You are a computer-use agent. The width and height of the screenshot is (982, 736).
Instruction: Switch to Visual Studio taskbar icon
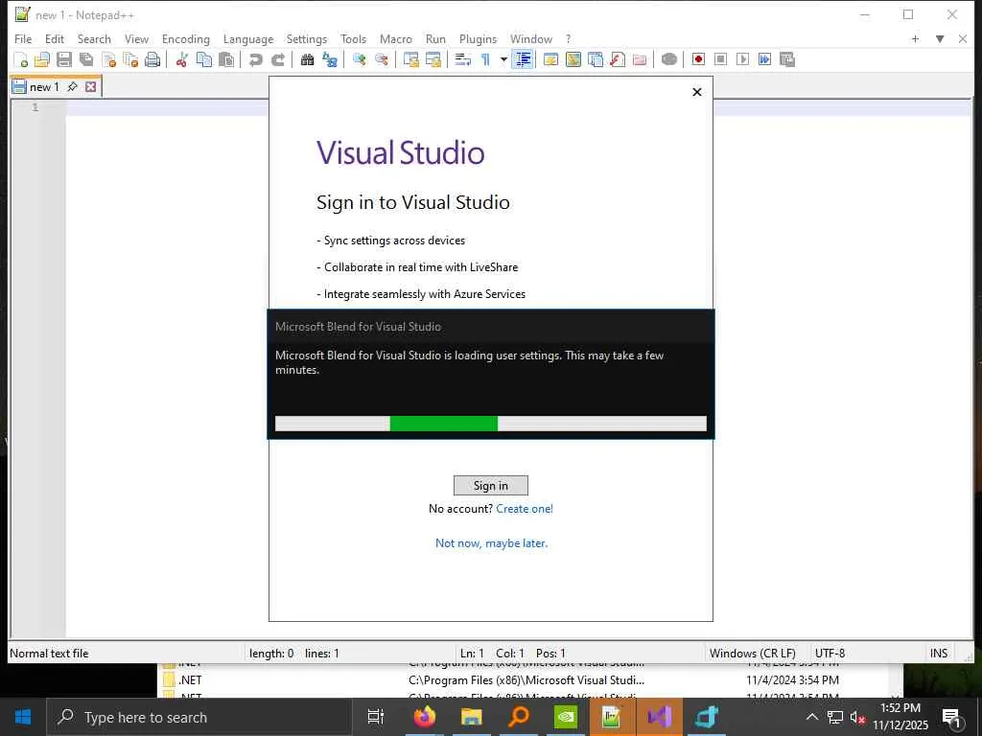[x=660, y=717]
